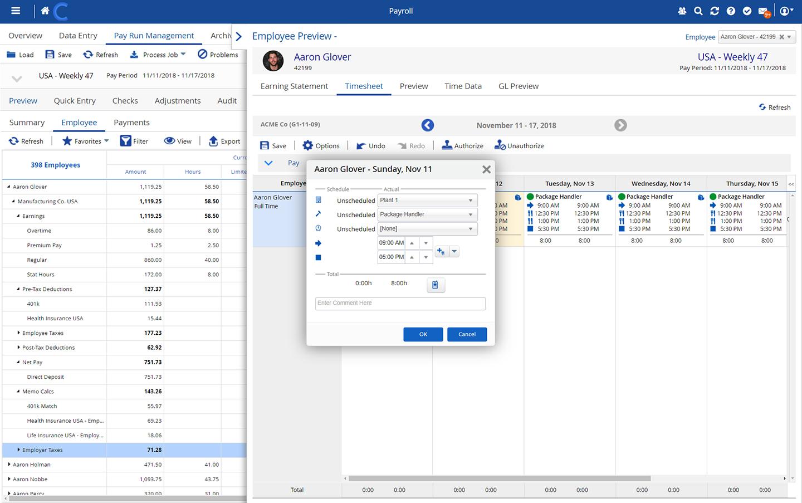The image size is (802, 503).
Task: Switch to the Earning Statement tab
Action: [294, 86]
